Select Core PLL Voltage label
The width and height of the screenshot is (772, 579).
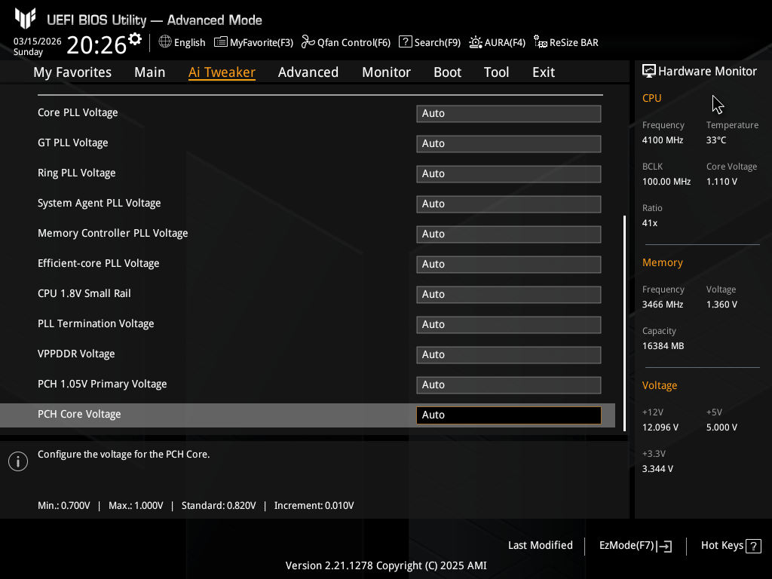pos(78,113)
